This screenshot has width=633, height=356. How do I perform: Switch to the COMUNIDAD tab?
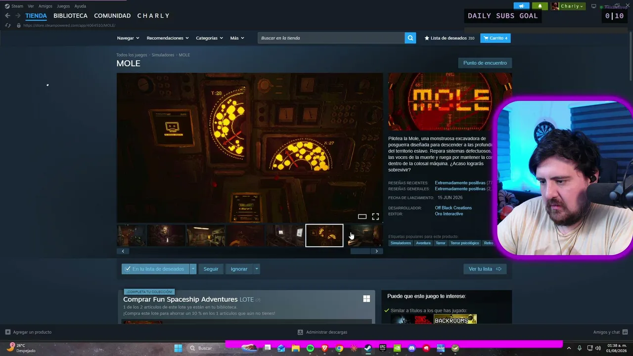(x=112, y=16)
